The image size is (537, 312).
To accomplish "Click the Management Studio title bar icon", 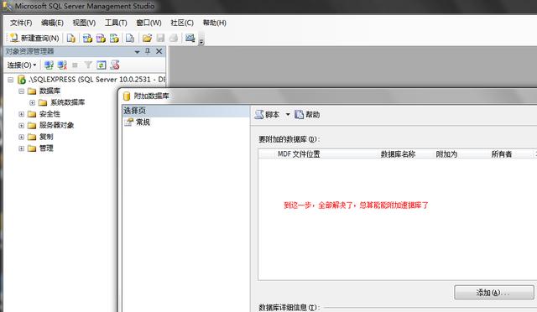I will [7, 6].
